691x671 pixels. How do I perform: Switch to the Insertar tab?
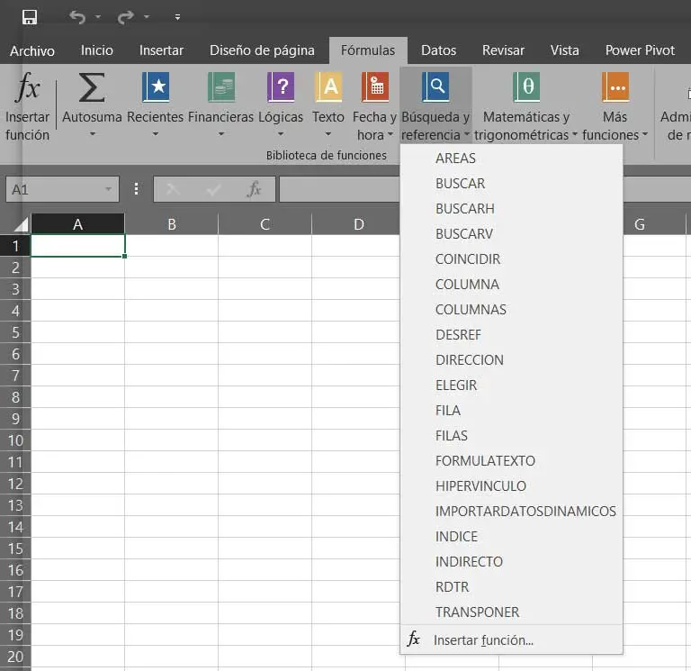[161, 50]
